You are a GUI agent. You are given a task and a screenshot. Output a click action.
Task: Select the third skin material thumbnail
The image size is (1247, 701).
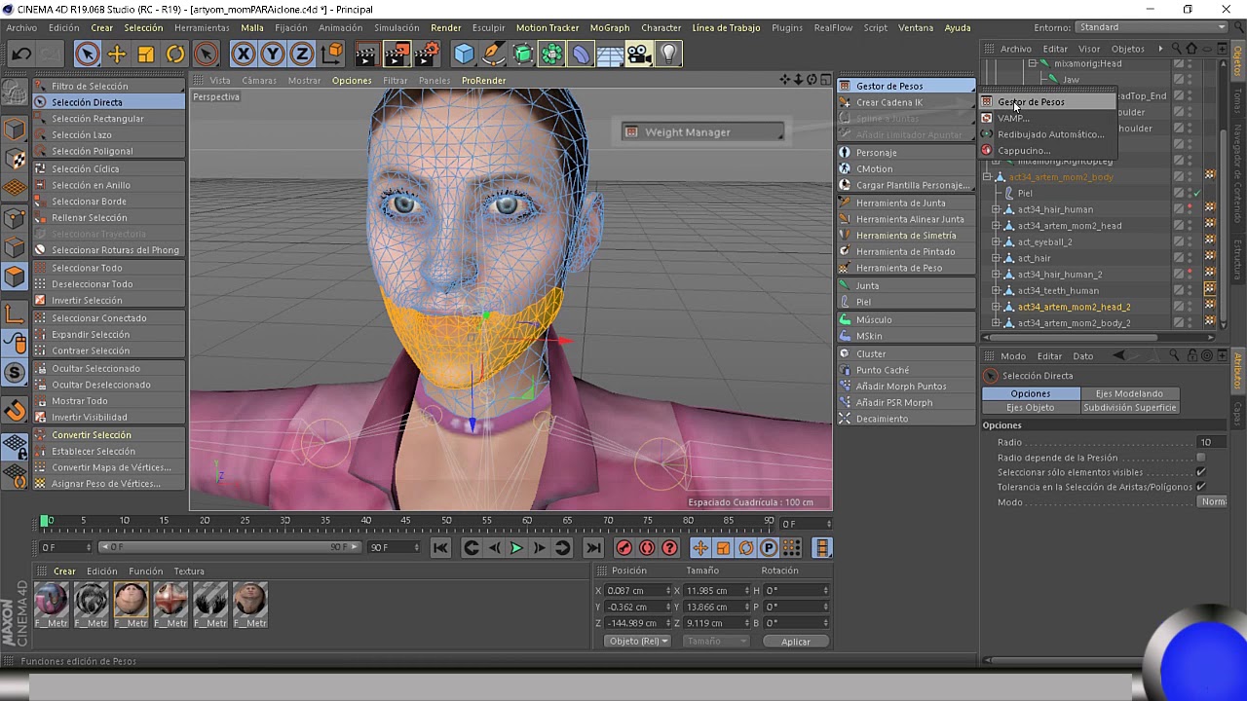tap(131, 601)
